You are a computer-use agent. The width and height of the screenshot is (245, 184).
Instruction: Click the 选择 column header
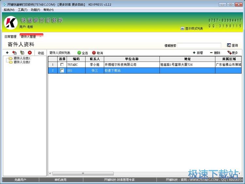[x=62, y=59]
